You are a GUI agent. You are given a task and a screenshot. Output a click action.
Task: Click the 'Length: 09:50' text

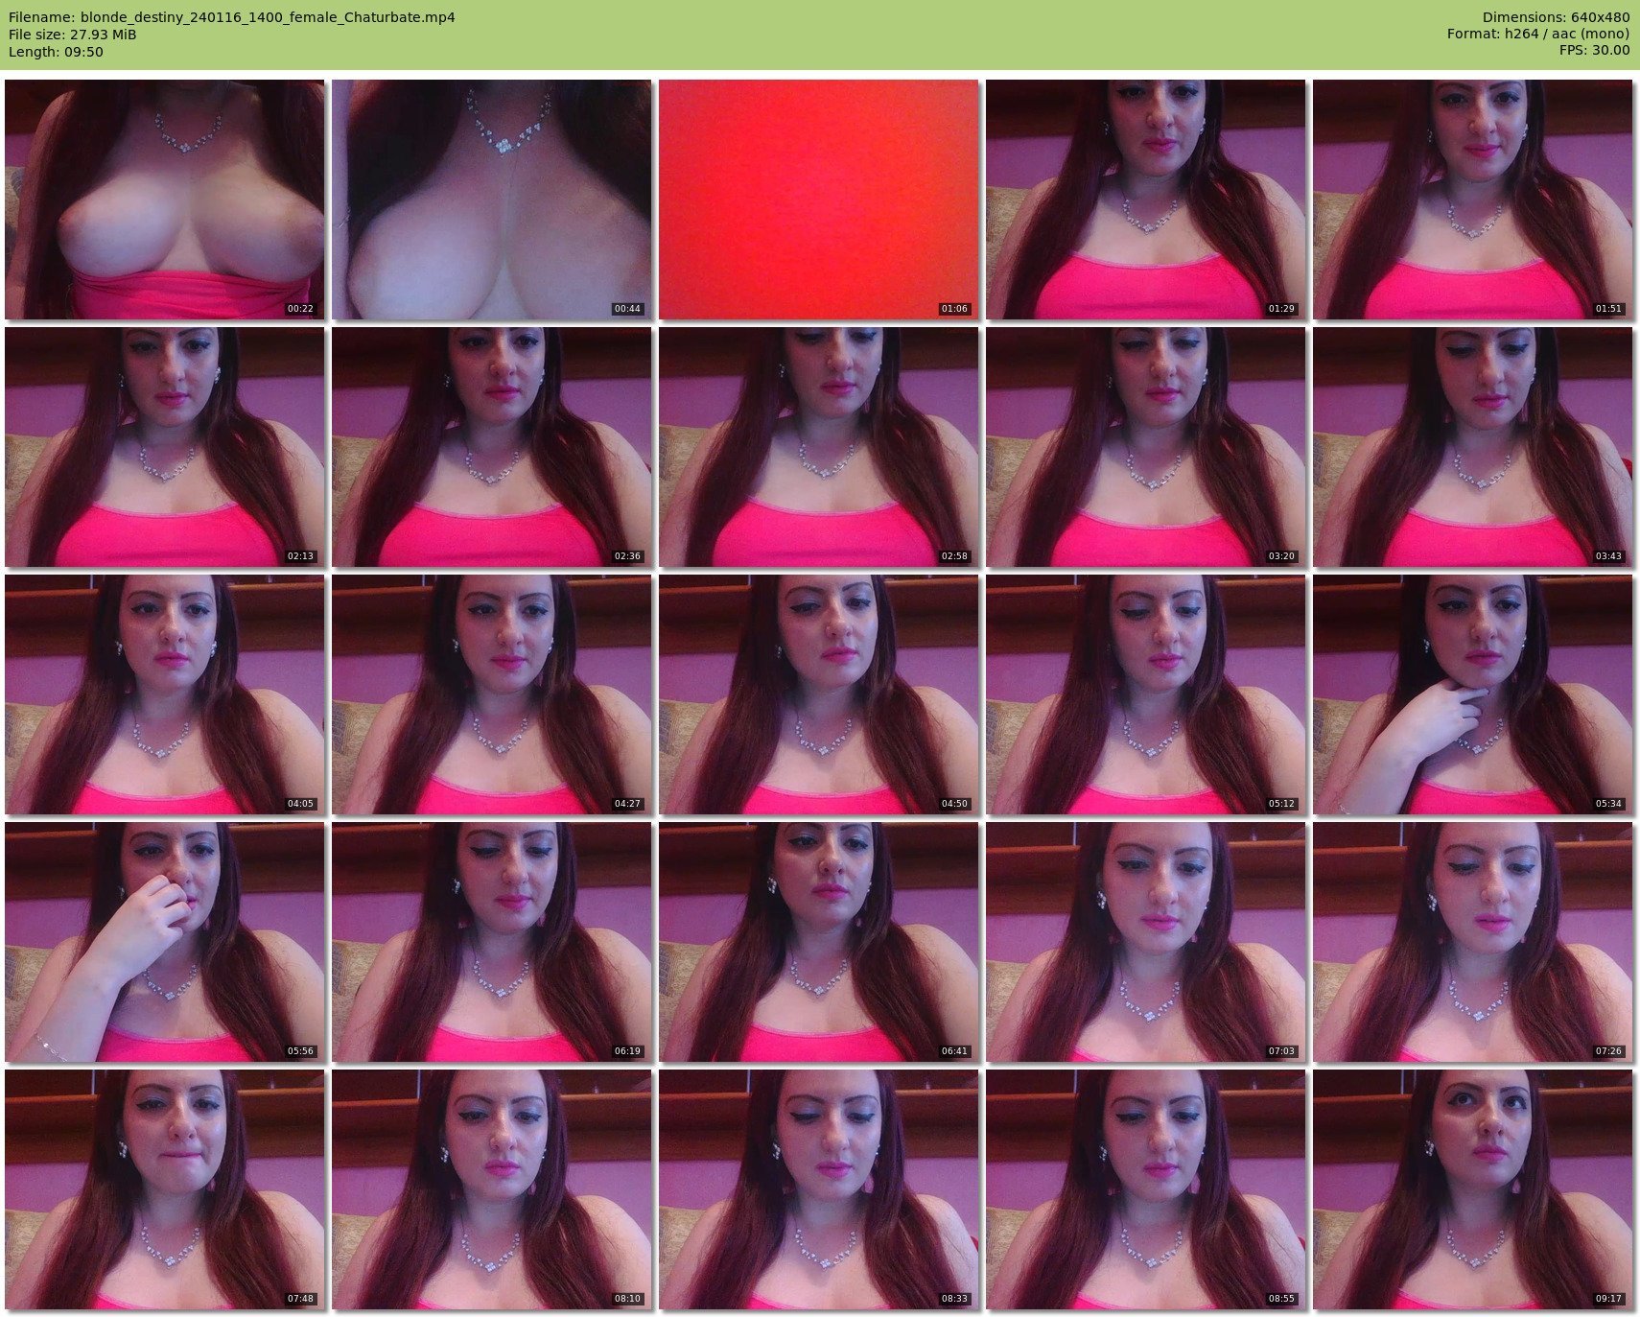click(x=56, y=52)
